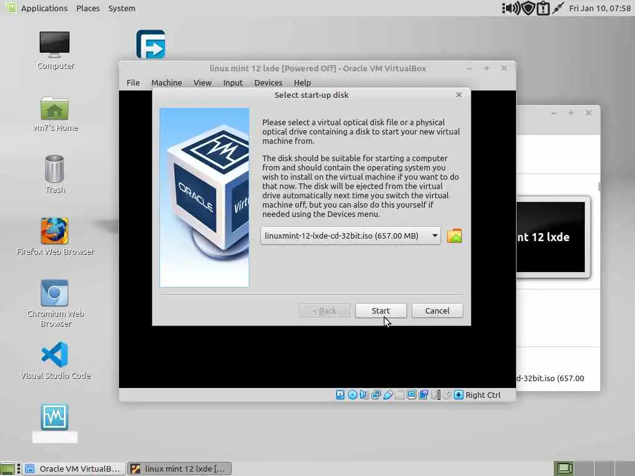Close the Select start-up disk dialog
The height and width of the screenshot is (476, 635).
459,95
